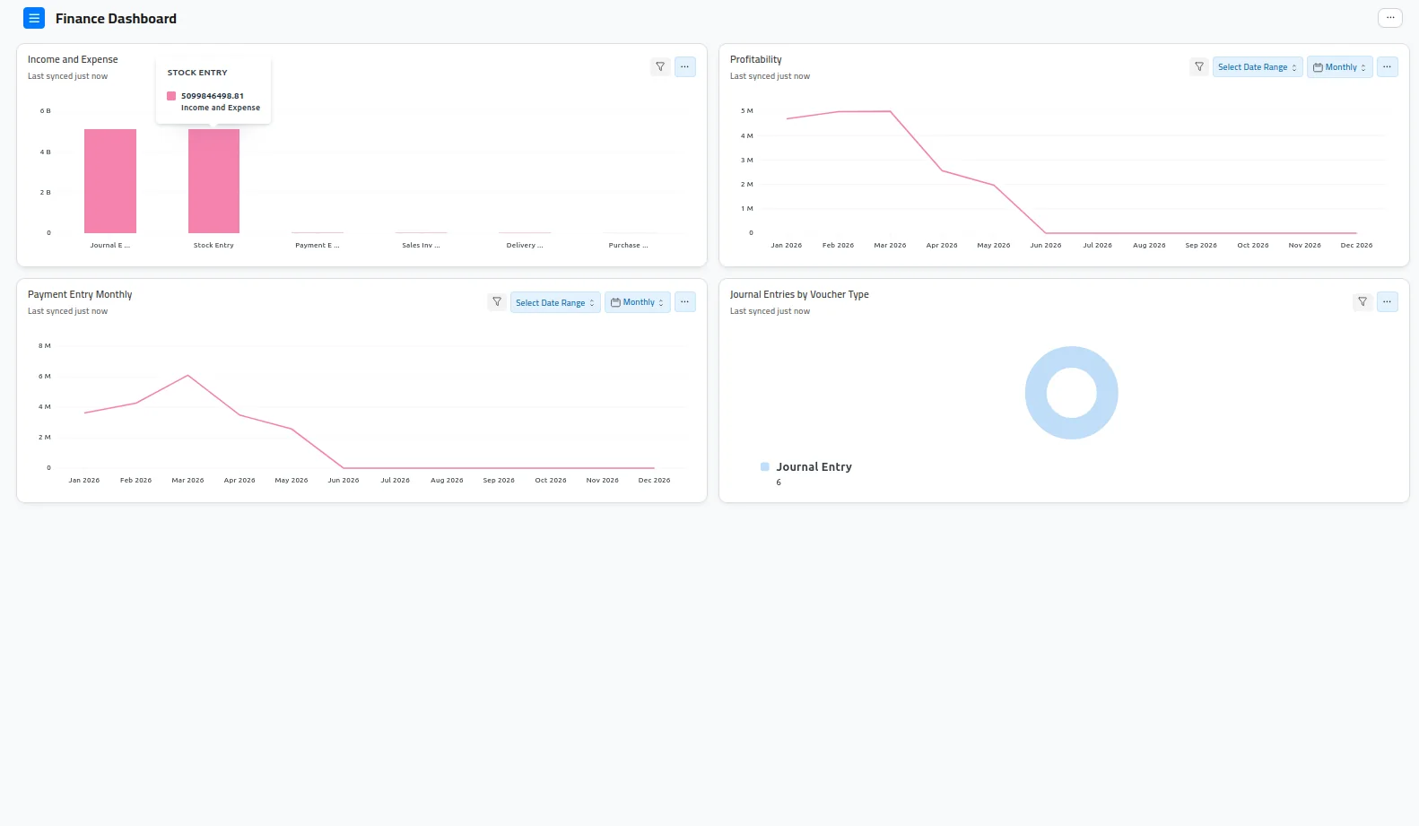Image resolution: width=1419 pixels, height=826 pixels.
Task: Filter the Payment Entry Monthly chart
Action: (x=497, y=302)
